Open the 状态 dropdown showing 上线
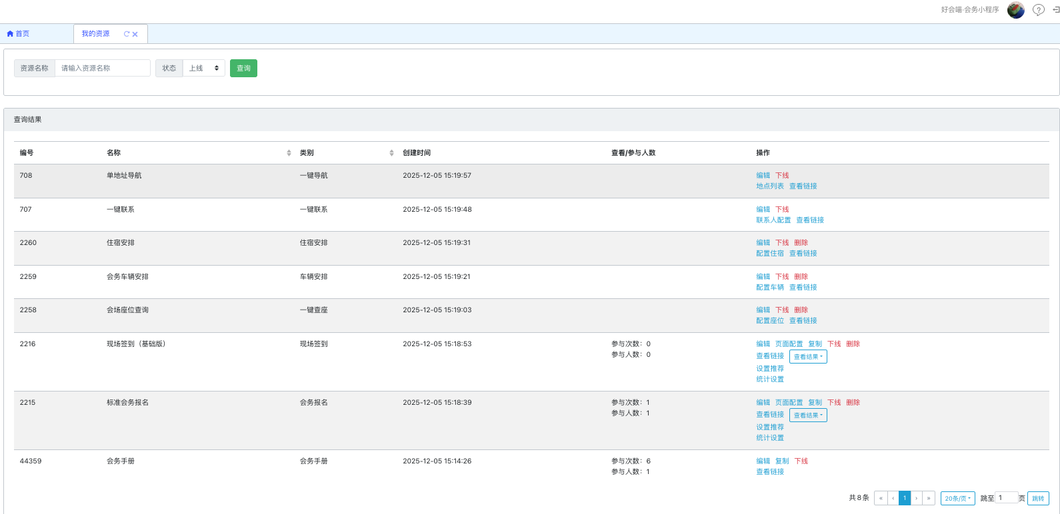1060x514 pixels. point(203,68)
